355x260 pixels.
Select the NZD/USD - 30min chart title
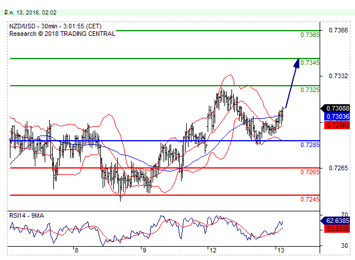point(56,26)
